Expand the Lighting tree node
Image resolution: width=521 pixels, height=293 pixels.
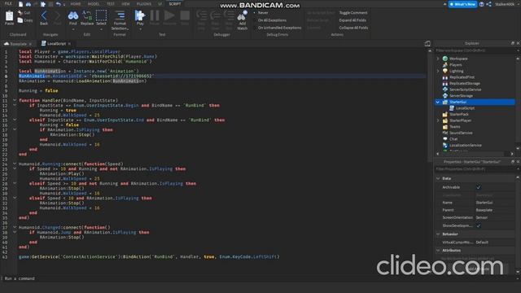[438, 71]
